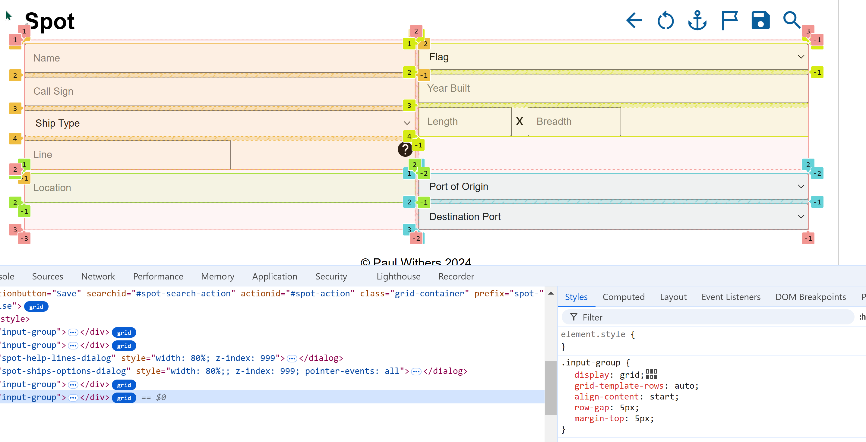The width and height of the screenshot is (866, 442).
Task: Open the Recorder tab
Action: click(456, 276)
